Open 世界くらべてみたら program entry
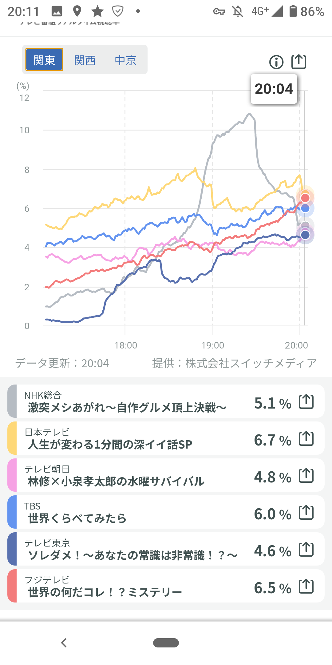Viewport: 332px width, 665px height. click(77, 518)
